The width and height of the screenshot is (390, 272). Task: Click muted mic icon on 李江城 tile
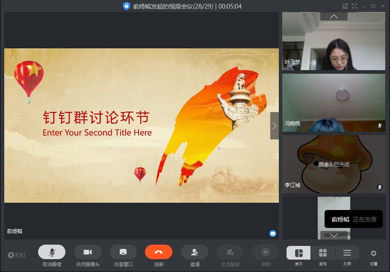(x=380, y=187)
